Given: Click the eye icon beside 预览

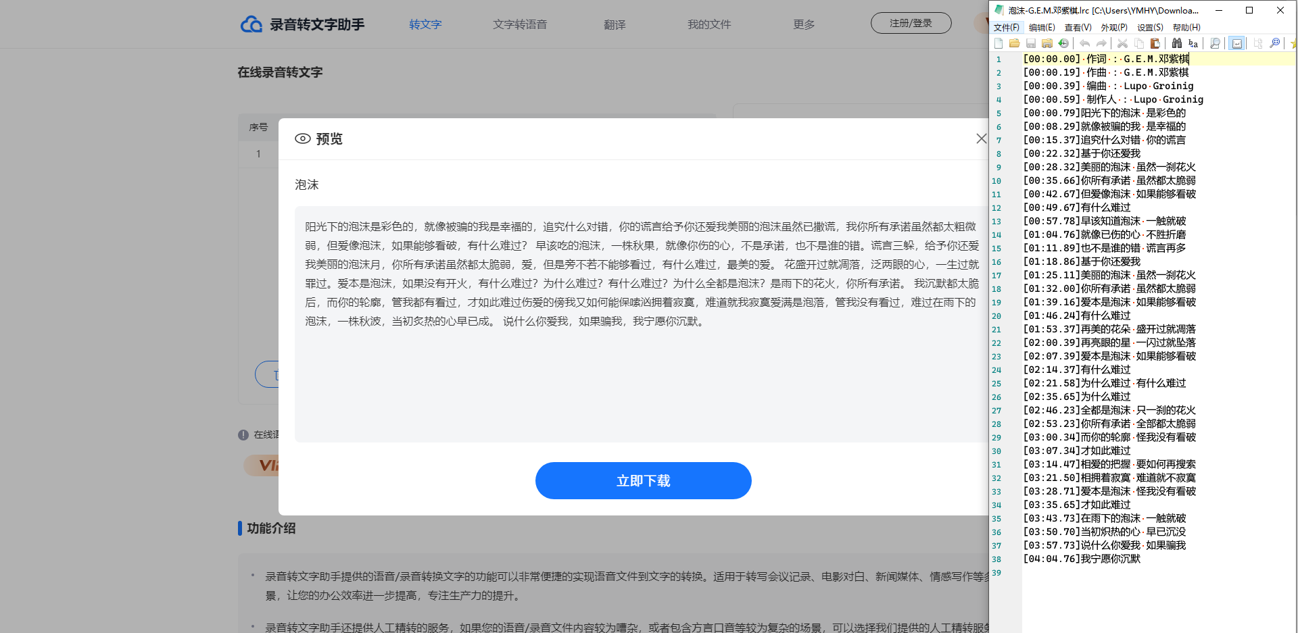Looking at the screenshot, I should coord(303,138).
